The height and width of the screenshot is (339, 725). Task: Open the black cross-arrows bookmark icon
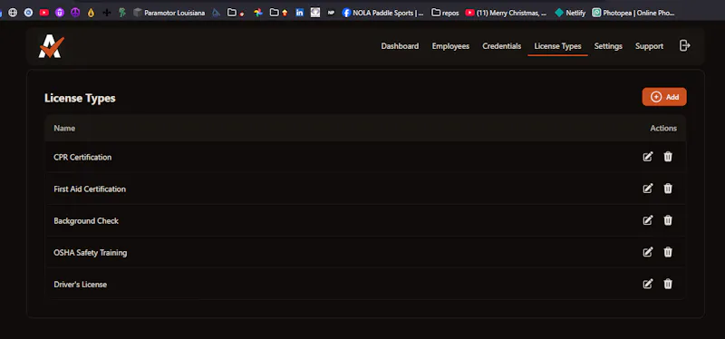coord(106,13)
